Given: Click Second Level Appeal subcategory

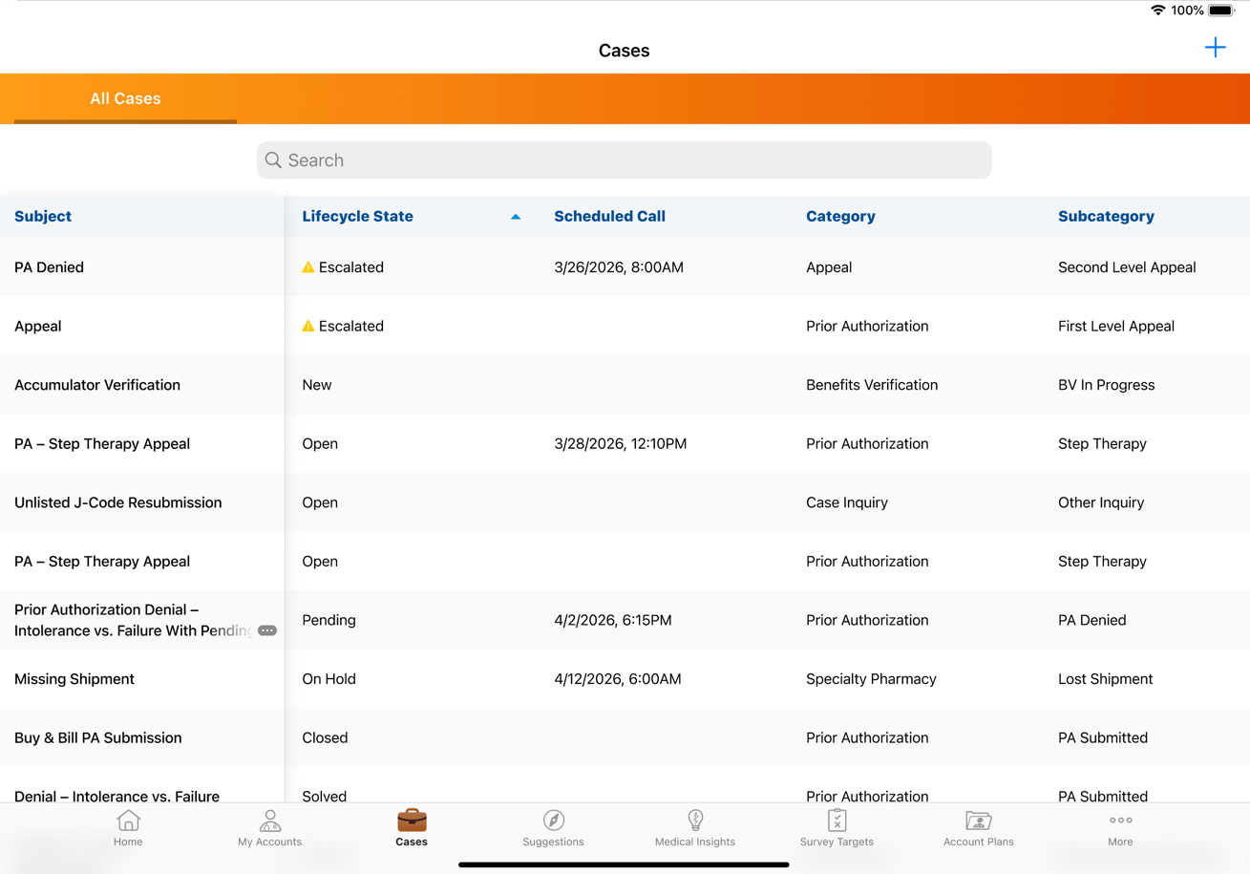Looking at the screenshot, I should (x=1127, y=267).
